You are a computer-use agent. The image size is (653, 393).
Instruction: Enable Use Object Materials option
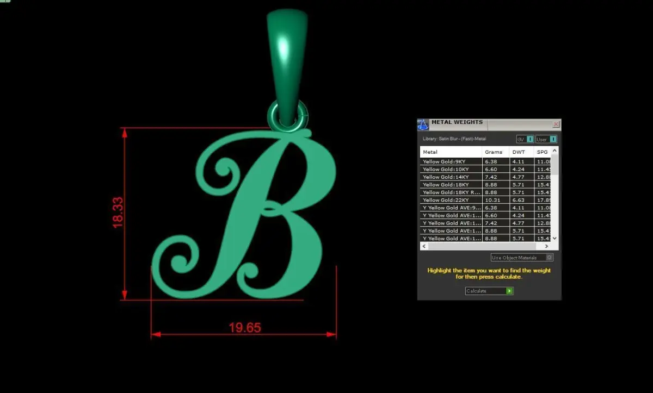click(x=522, y=258)
